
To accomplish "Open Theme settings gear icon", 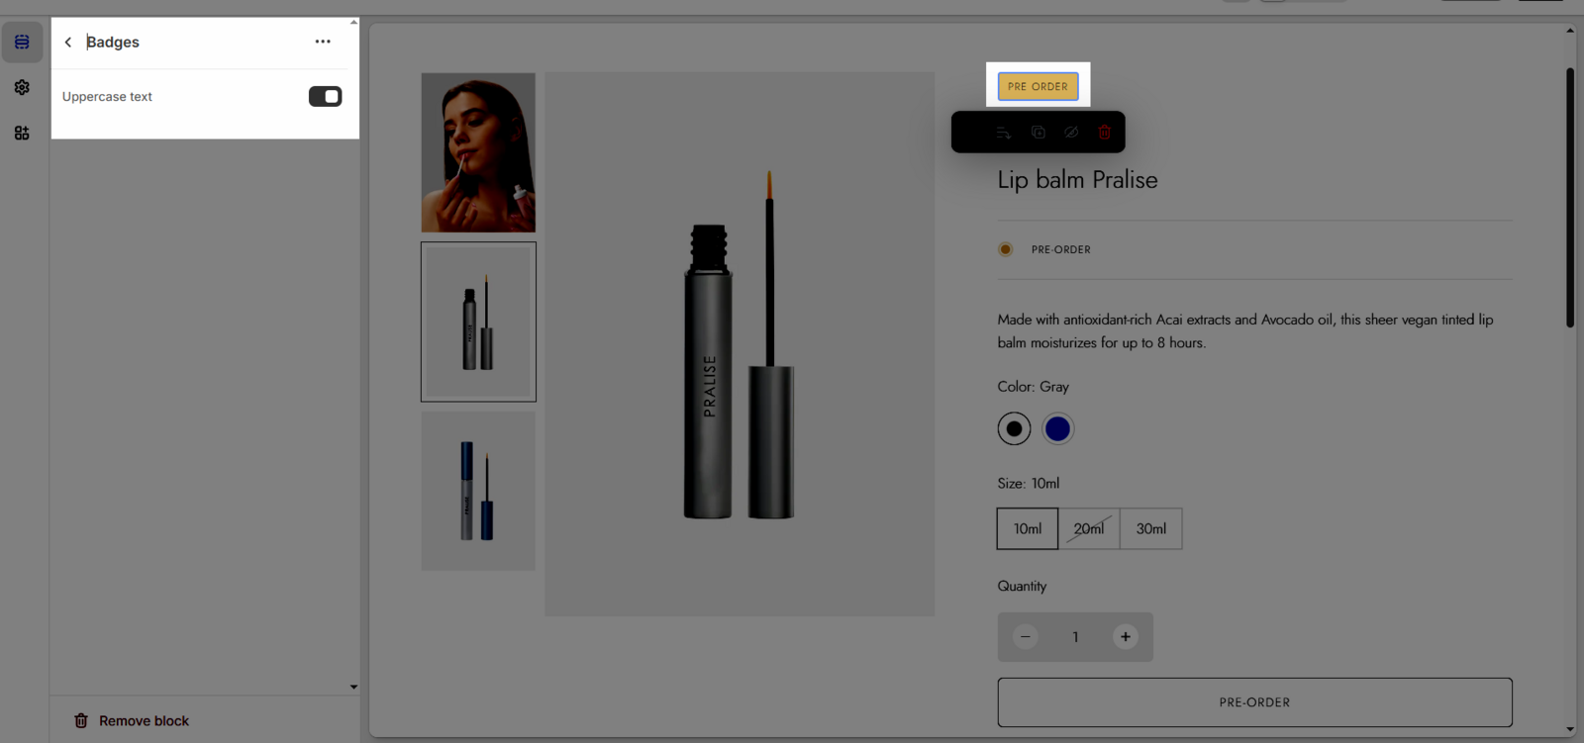I will pyautogui.click(x=22, y=88).
